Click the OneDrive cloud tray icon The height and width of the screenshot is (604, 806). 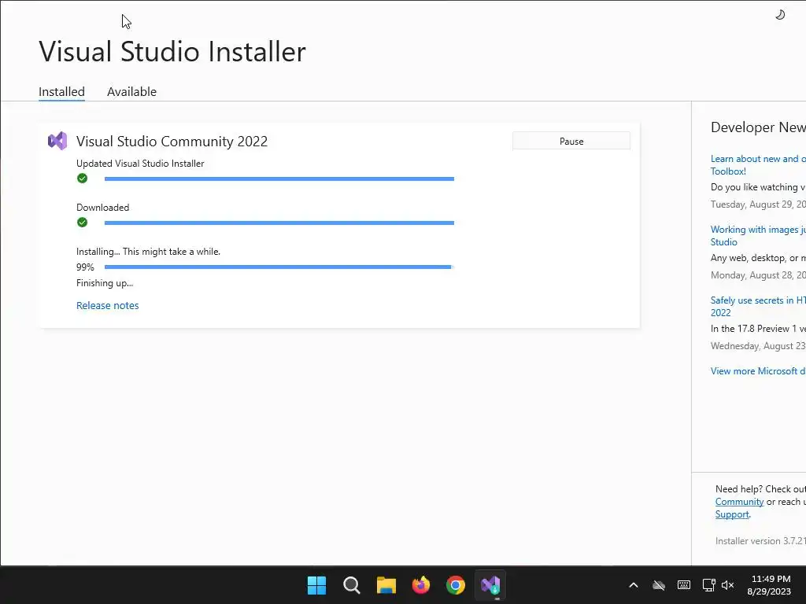pos(659,585)
